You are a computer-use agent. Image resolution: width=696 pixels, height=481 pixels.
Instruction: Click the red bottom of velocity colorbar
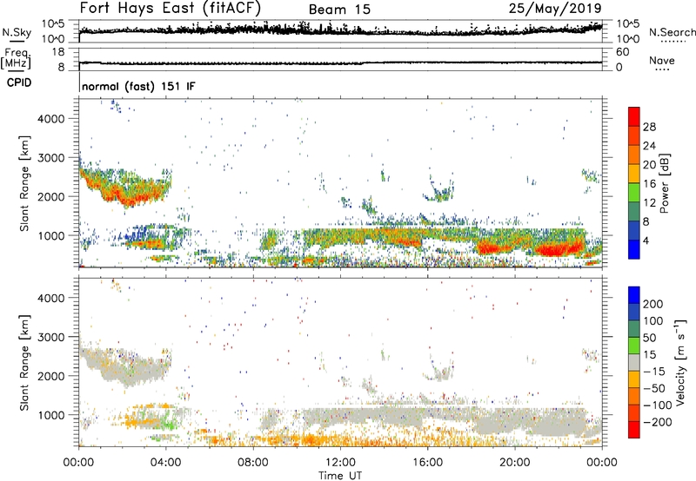[x=634, y=430]
